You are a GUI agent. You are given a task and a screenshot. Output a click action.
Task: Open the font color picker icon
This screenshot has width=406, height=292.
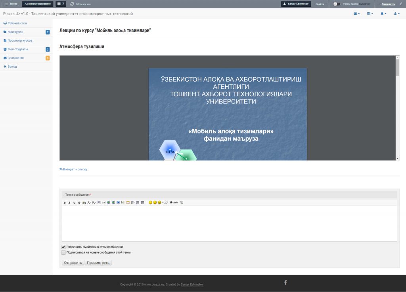tap(84, 202)
